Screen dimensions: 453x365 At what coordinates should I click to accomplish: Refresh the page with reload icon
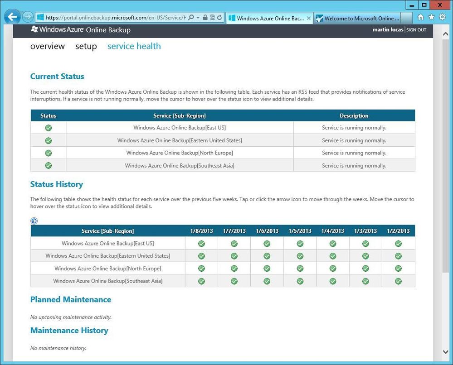(219, 17)
